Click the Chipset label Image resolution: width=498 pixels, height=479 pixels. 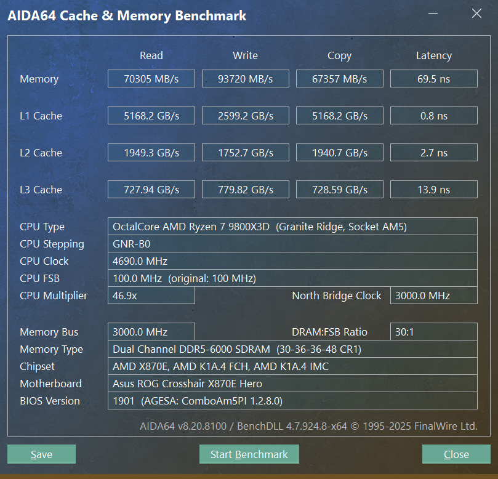(37, 366)
